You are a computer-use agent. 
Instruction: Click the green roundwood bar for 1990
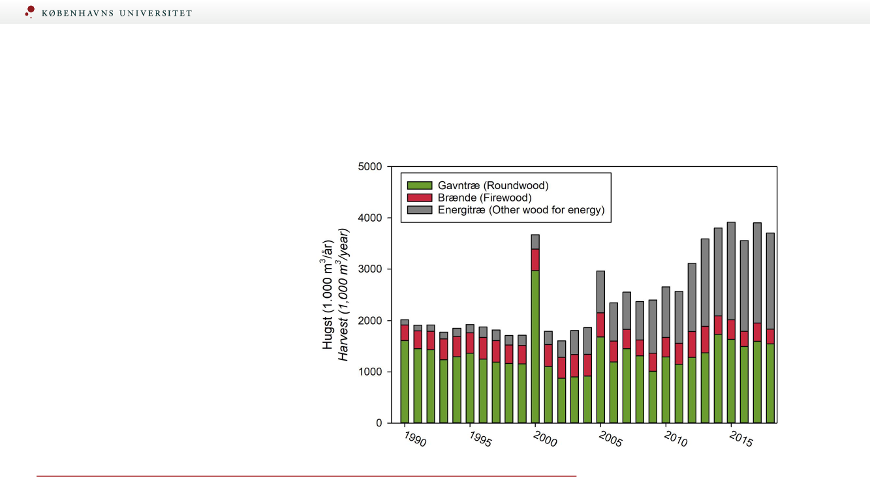pyautogui.click(x=405, y=381)
